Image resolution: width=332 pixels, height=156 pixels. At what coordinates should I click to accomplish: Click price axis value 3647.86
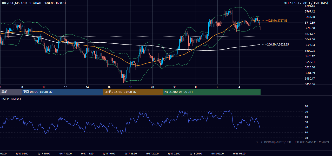(x=310, y=39)
